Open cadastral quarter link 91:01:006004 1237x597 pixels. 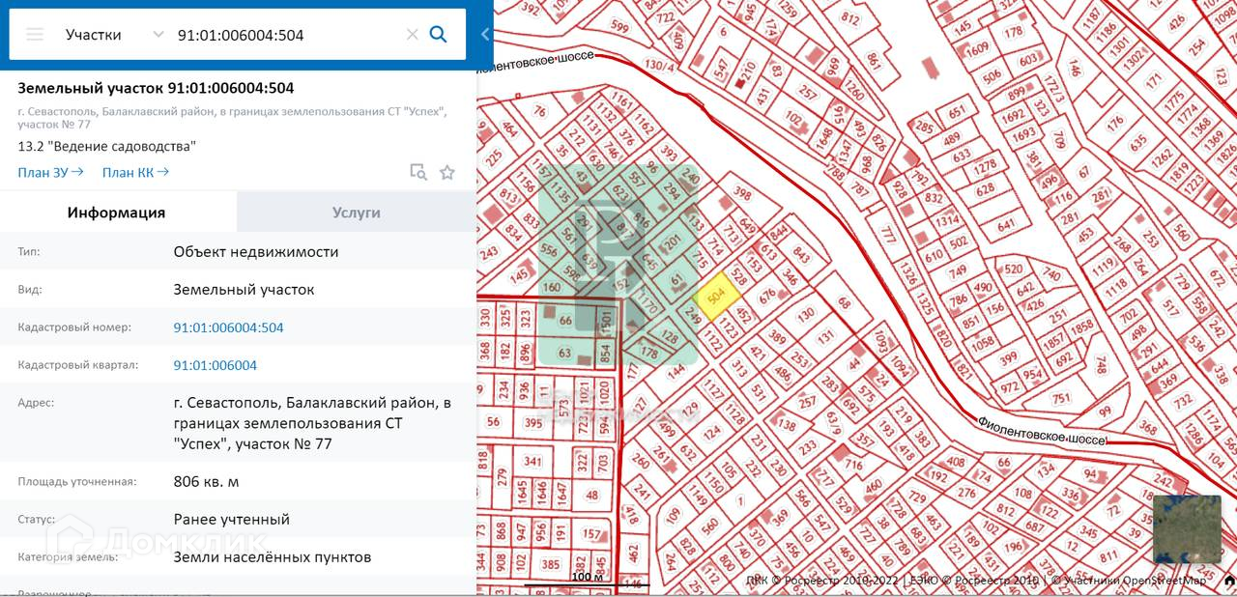[x=215, y=365]
